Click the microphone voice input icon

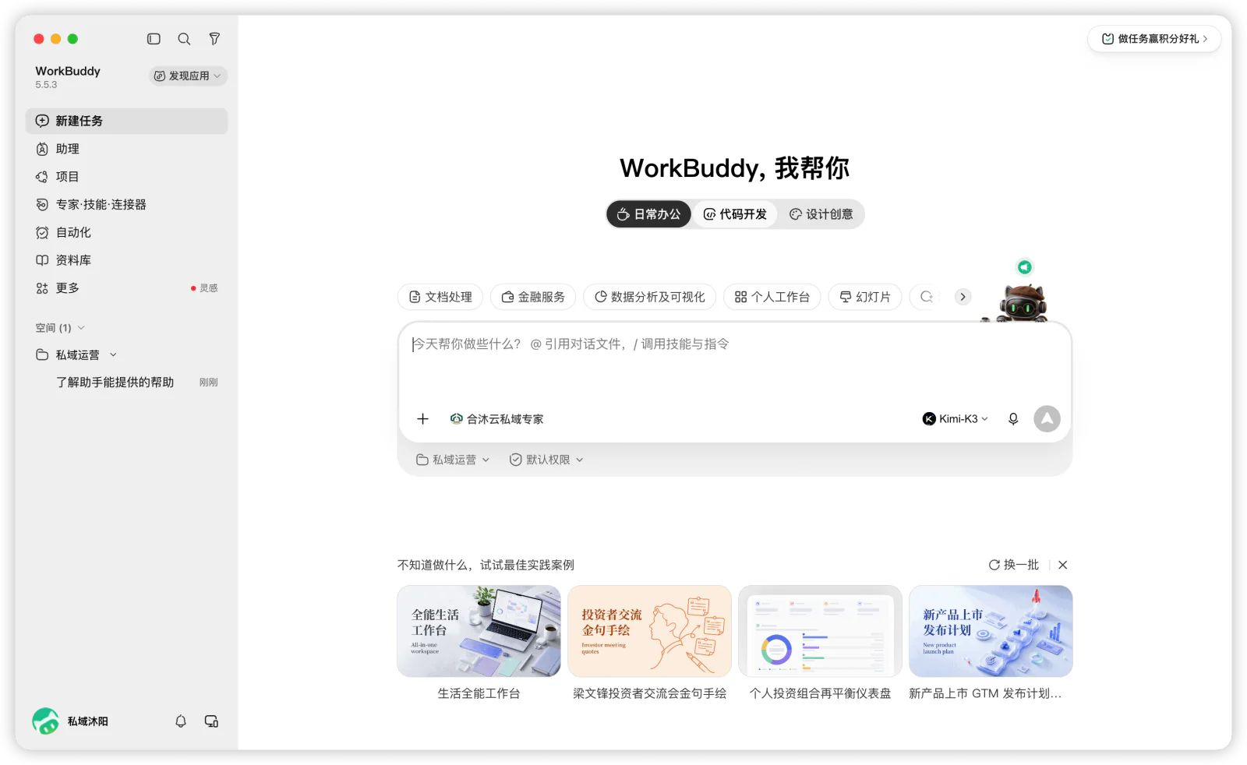[1013, 419]
